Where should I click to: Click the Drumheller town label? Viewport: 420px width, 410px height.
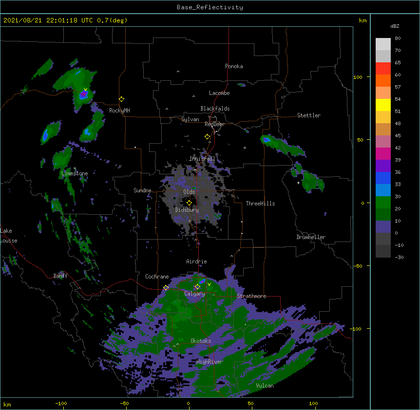(x=311, y=237)
